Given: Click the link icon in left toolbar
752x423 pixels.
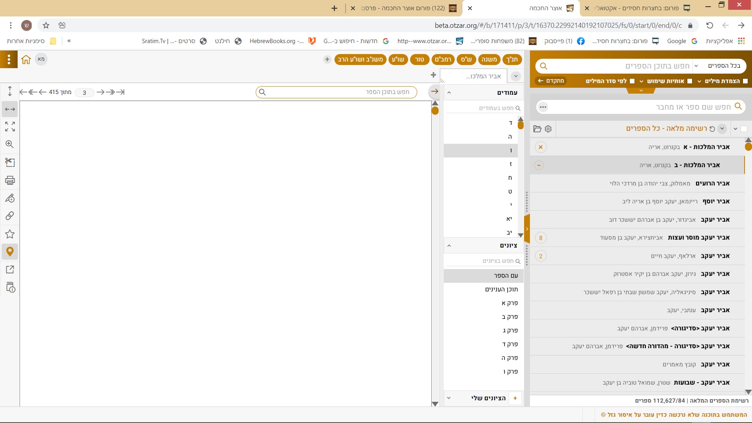Looking at the screenshot, I should pyautogui.click(x=10, y=216).
